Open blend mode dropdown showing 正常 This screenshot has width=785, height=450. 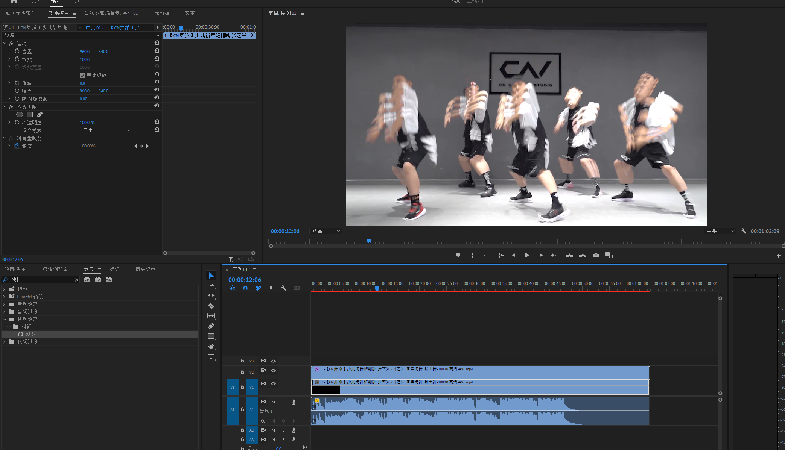[x=106, y=130]
